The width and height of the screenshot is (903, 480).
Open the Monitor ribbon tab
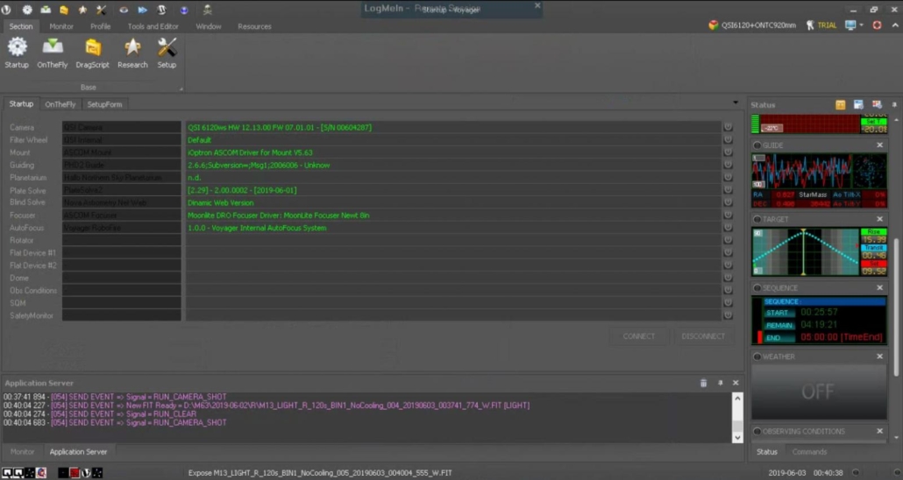pos(61,26)
